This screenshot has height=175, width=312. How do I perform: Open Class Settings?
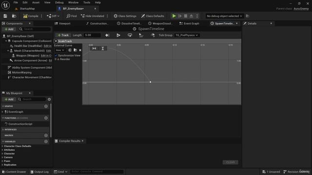pyautogui.click(x=125, y=16)
